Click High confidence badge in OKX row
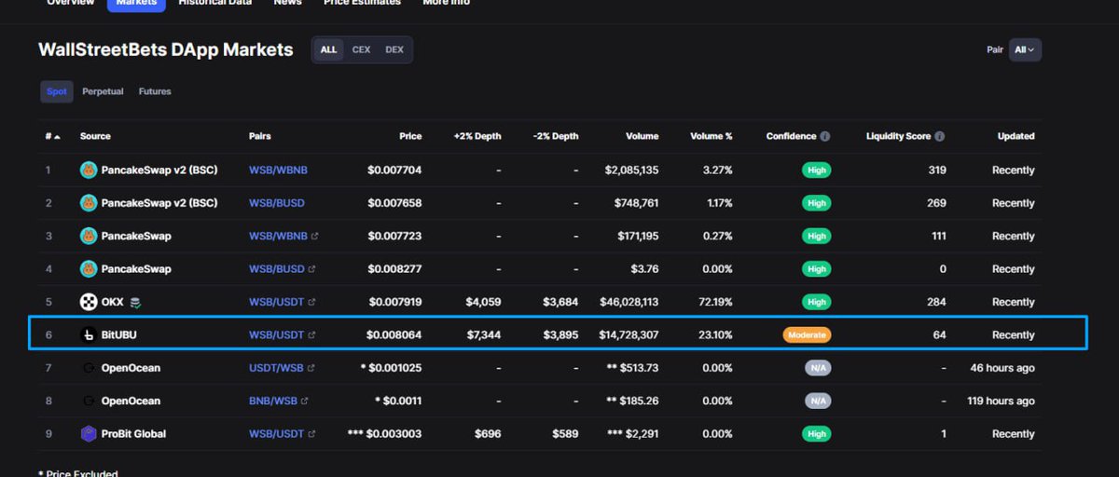 pyautogui.click(x=817, y=302)
